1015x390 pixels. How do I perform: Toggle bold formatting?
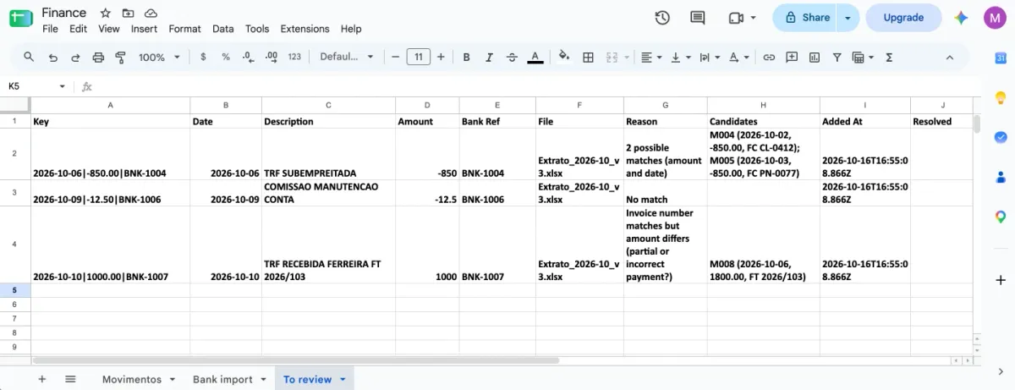(466, 57)
